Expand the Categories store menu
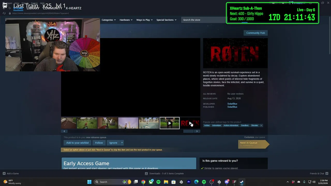The image size is (331, 186). (109, 20)
